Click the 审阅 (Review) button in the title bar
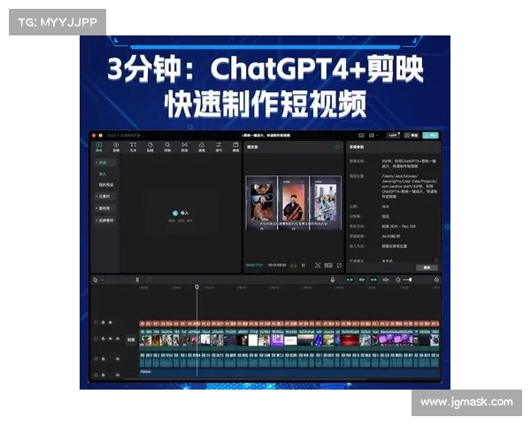This screenshot has height=425, width=531. pyautogui.click(x=412, y=135)
